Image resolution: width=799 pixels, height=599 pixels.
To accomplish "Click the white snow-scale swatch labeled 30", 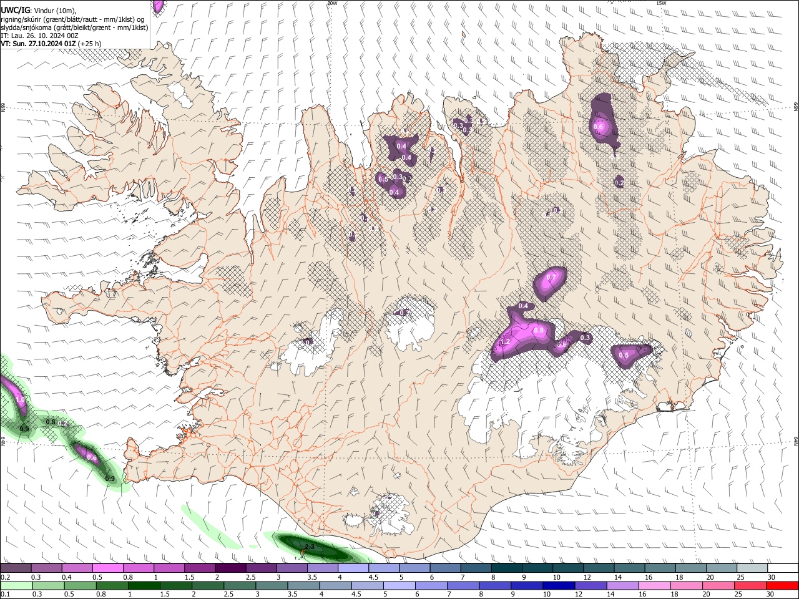I will 782,568.
